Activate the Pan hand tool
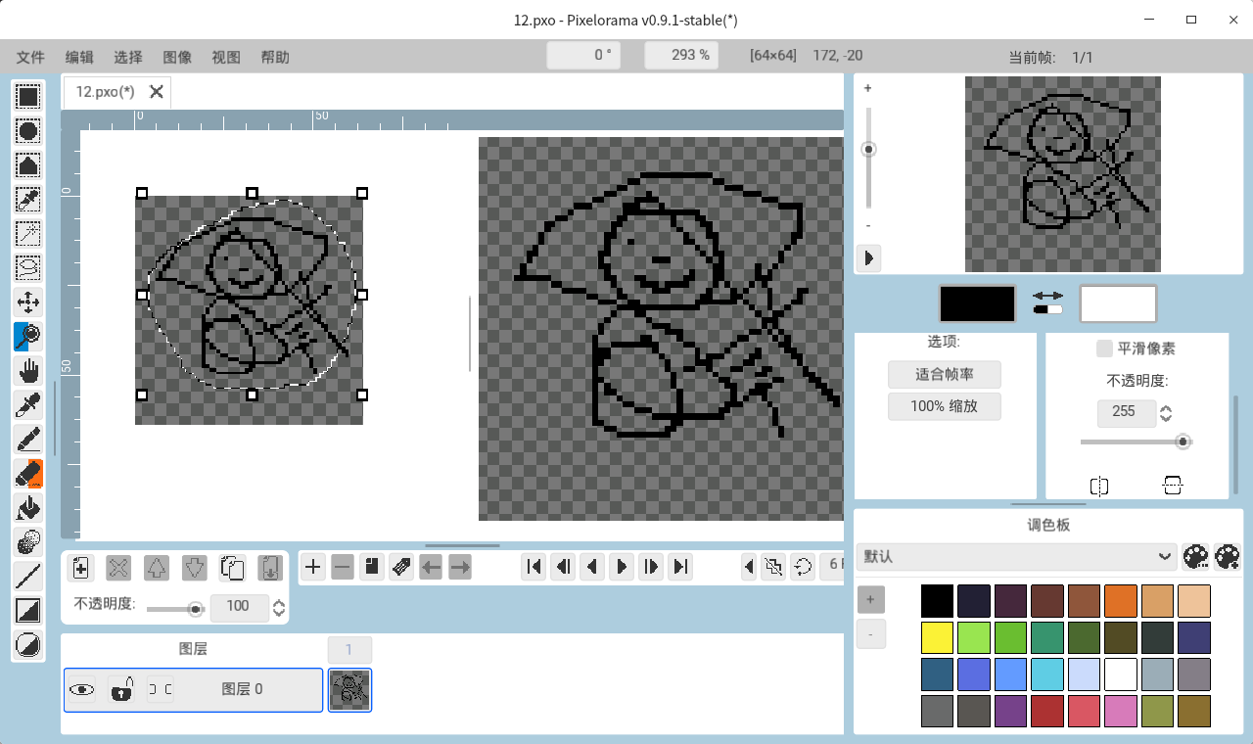1253x744 pixels. (28, 369)
